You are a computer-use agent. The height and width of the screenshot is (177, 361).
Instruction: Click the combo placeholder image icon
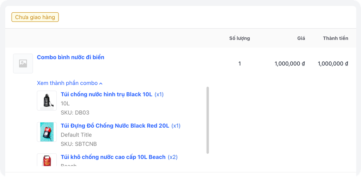tap(23, 63)
